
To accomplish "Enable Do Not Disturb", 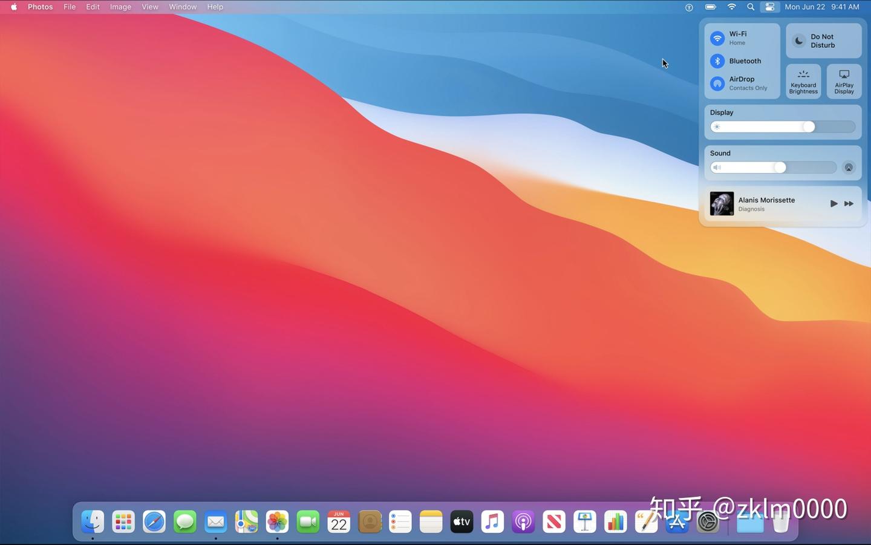I will click(823, 41).
